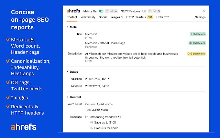The image size is (220, 138).
Task: Click the 301 badge on HTTP Headers
Action: [150, 17]
